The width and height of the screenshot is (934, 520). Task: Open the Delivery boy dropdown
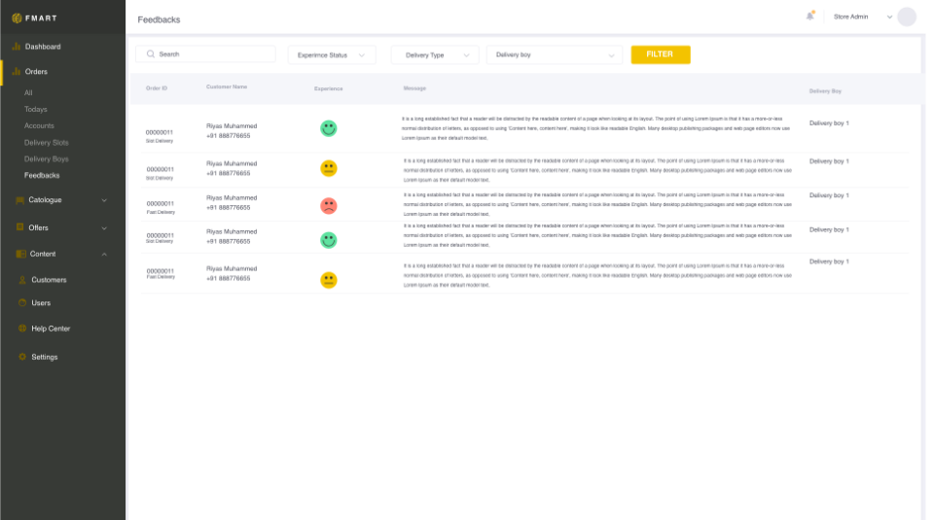pyautogui.click(x=554, y=55)
